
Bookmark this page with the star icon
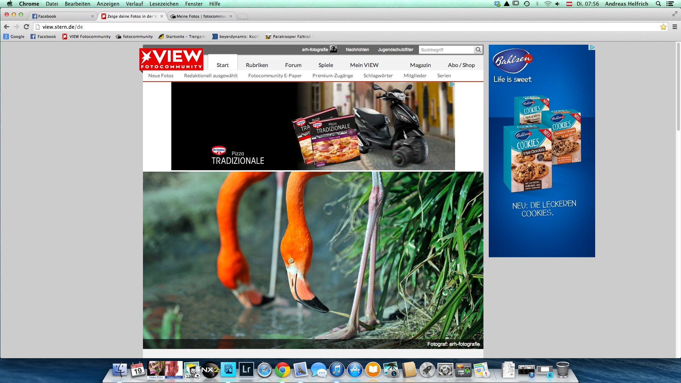(663, 27)
